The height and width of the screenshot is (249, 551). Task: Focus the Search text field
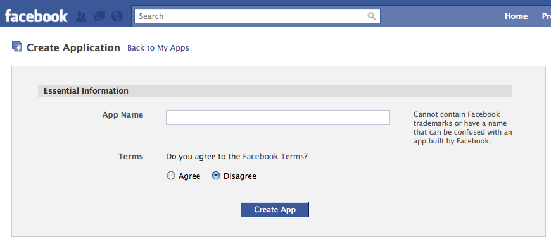tap(249, 16)
